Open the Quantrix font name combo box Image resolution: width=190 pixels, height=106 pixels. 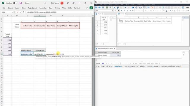pos(104,11)
